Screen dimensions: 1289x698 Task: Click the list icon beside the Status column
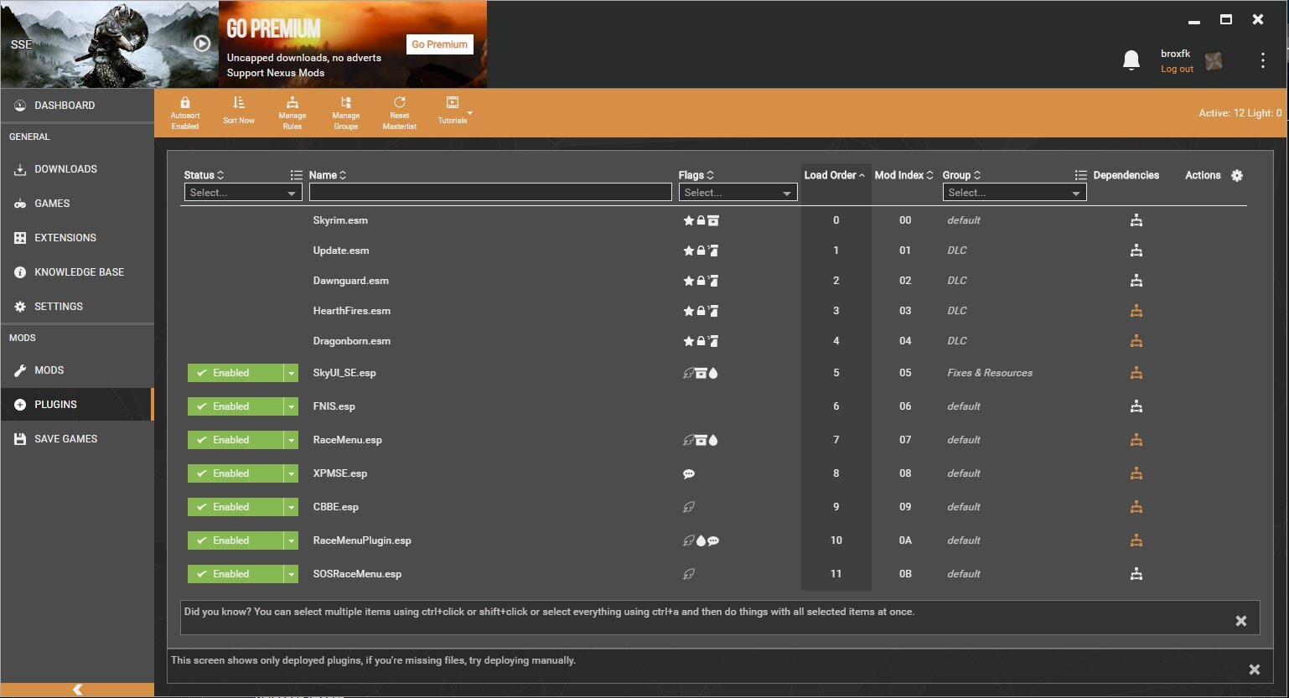click(296, 175)
